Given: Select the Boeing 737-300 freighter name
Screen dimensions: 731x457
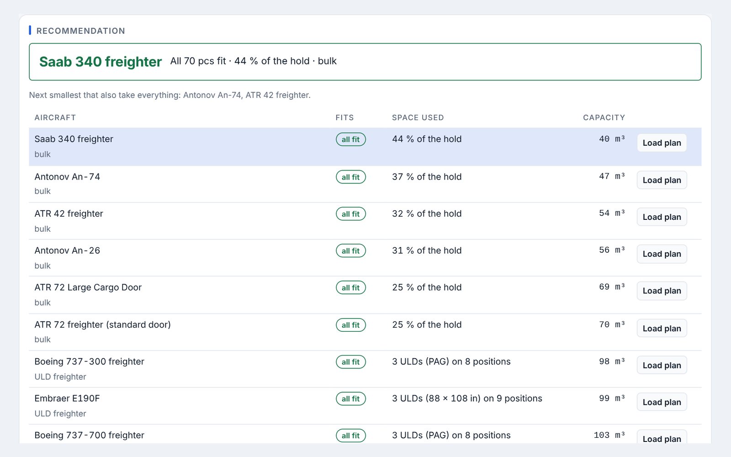Looking at the screenshot, I should point(90,361).
